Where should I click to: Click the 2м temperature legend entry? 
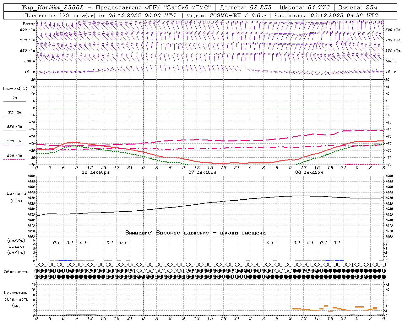point(15,98)
